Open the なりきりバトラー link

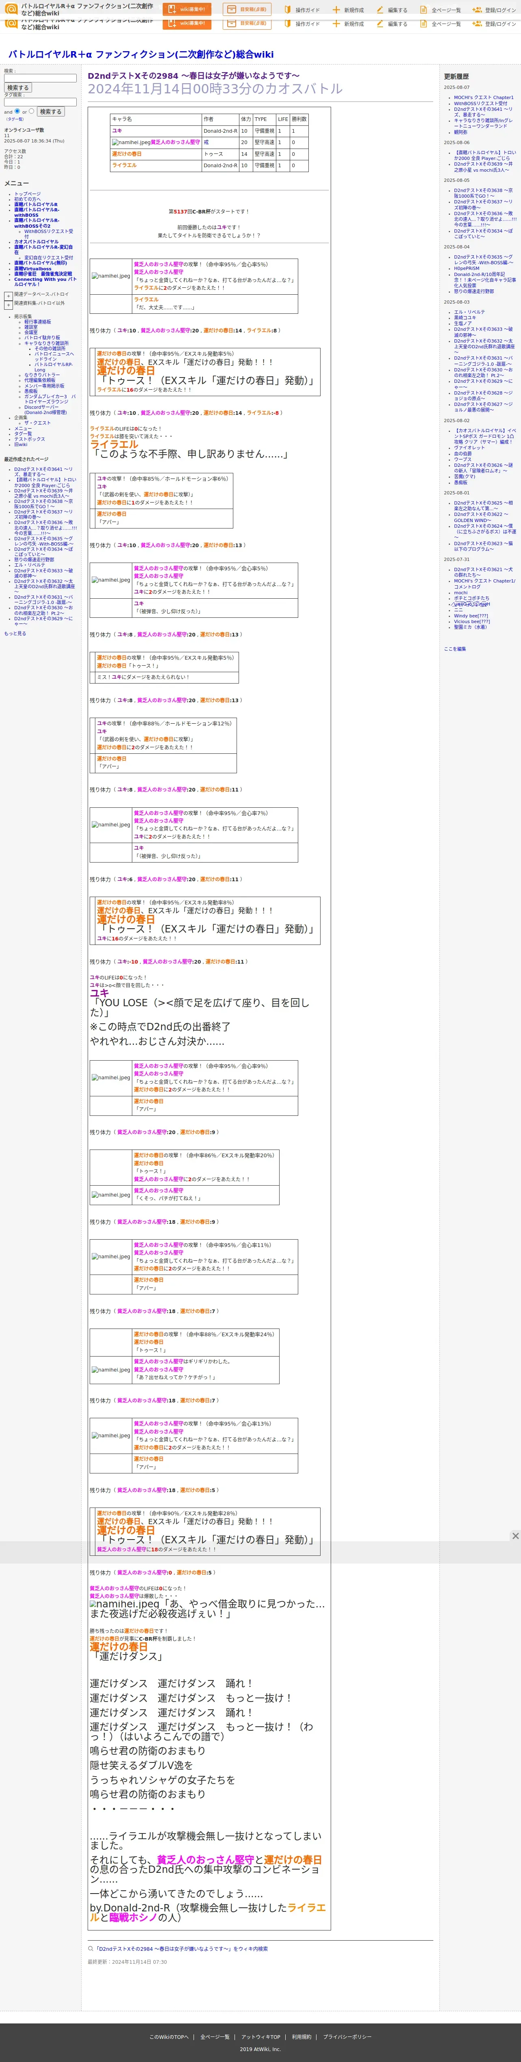point(42,375)
